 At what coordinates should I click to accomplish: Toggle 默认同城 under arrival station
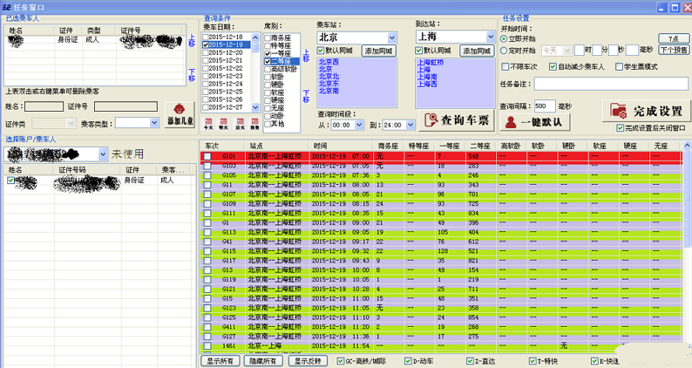(419, 51)
